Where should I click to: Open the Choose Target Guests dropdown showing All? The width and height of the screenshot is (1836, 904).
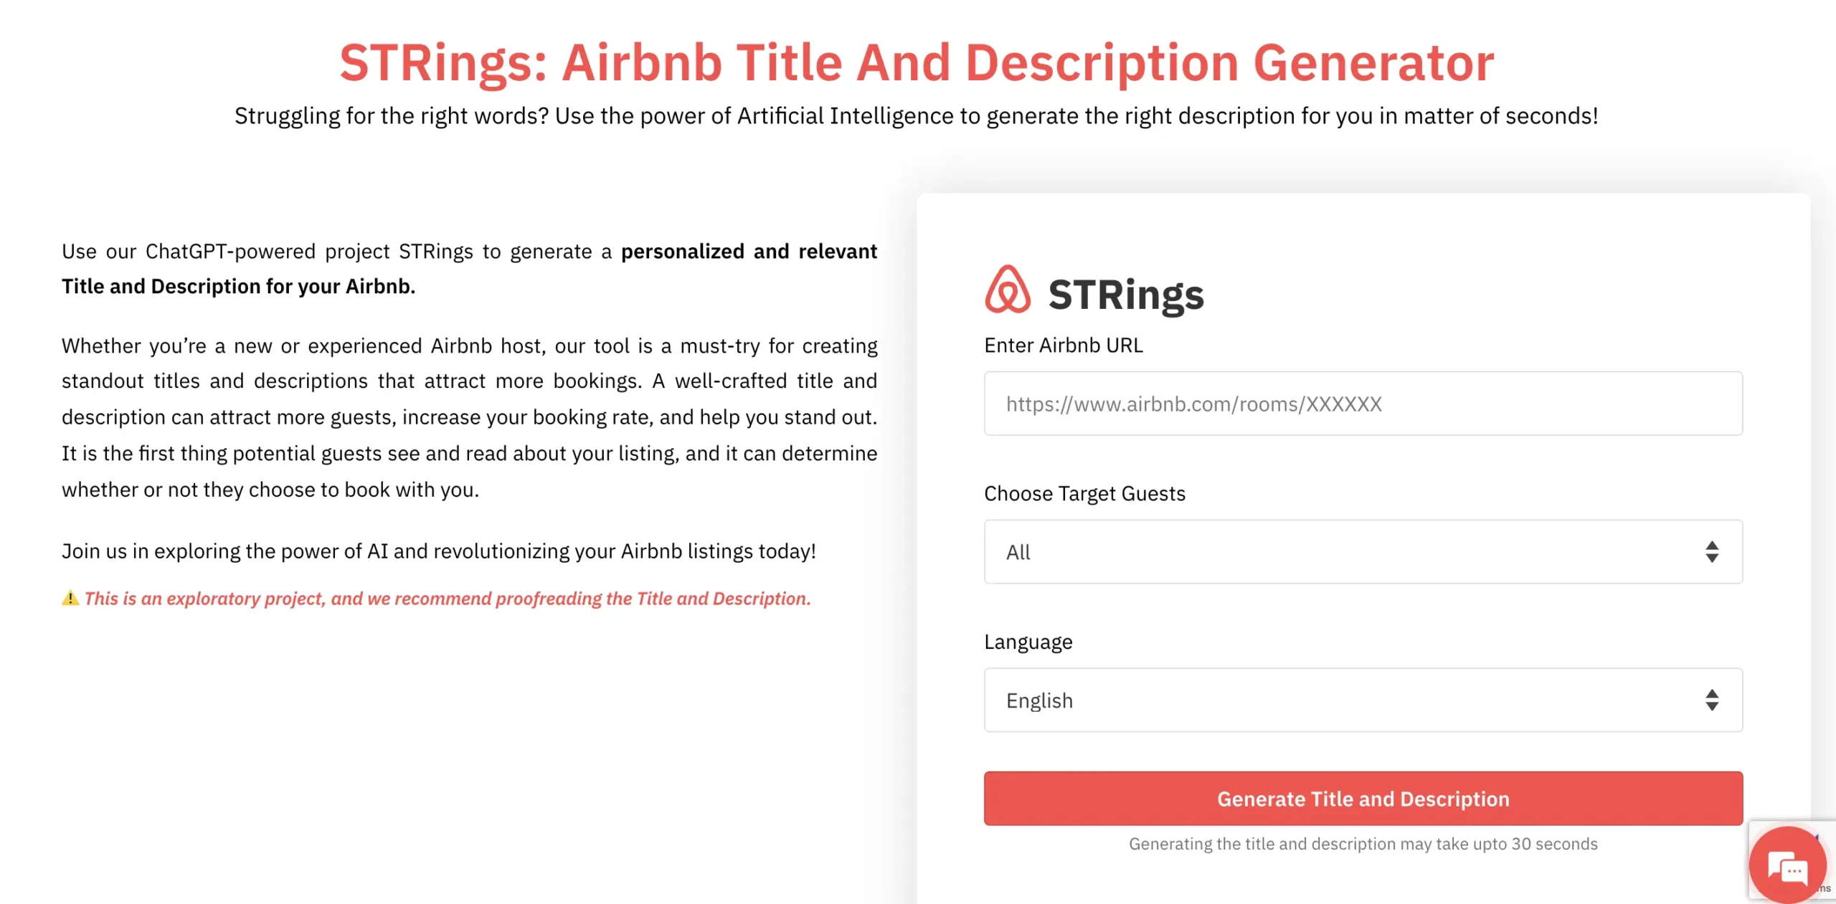(x=1348, y=551)
